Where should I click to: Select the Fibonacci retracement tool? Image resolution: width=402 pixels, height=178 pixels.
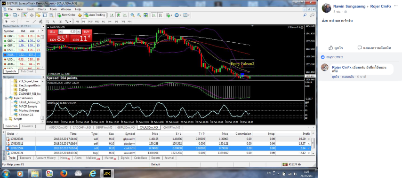(47, 22)
